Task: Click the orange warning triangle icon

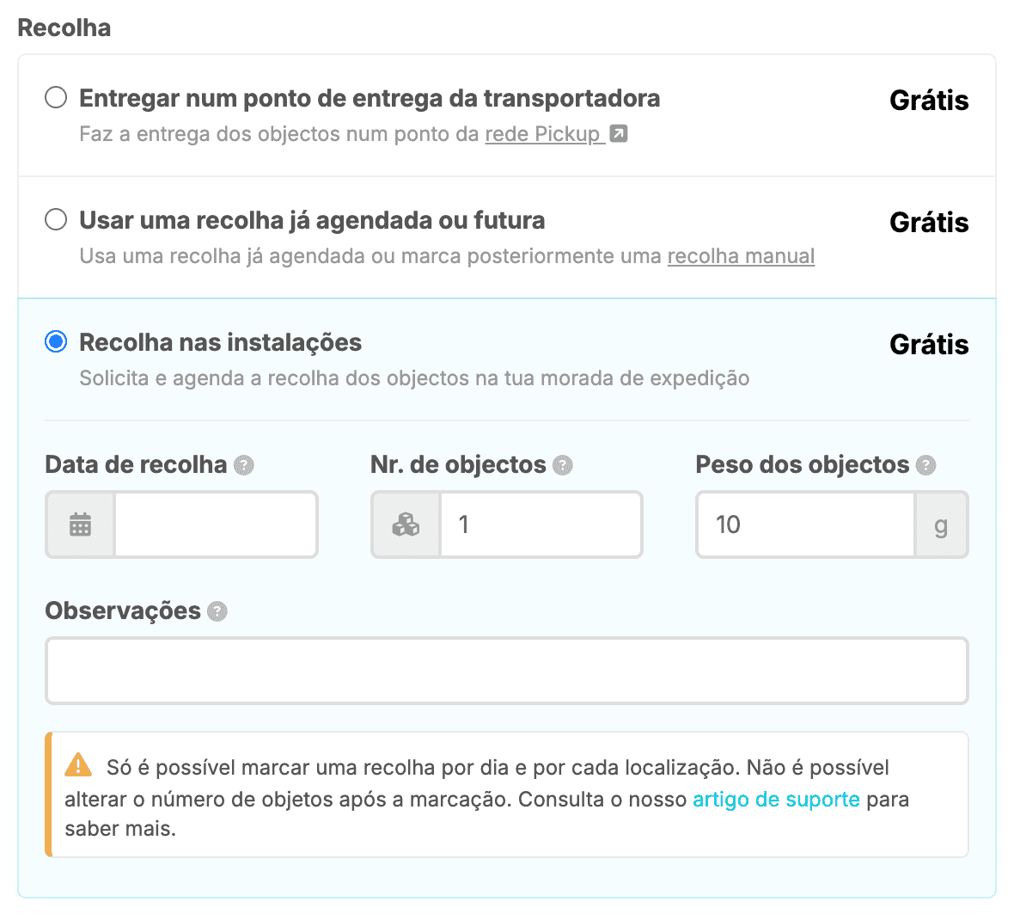Action: pyautogui.click(x=78, y=764)
